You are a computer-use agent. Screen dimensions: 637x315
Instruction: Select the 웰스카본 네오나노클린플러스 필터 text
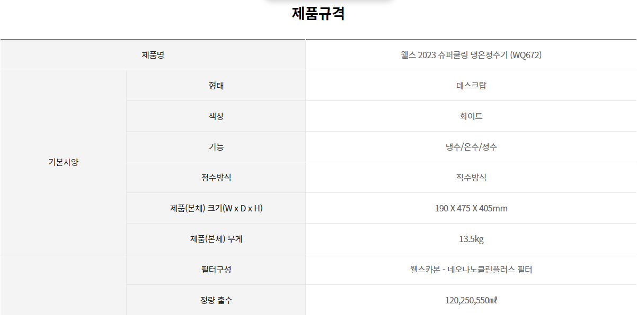(x=471, y=270)
